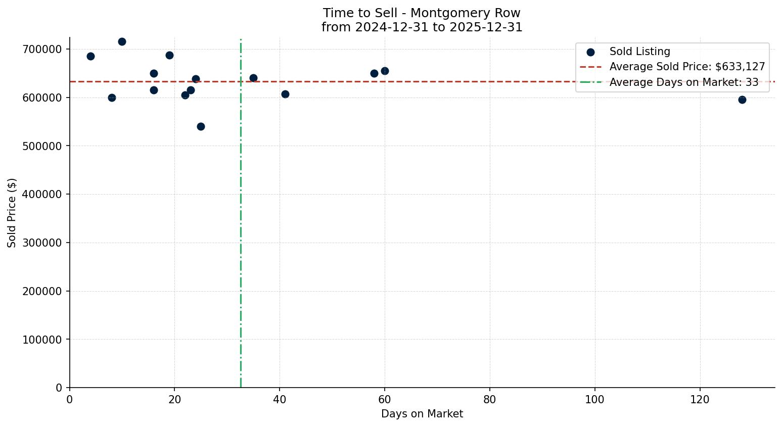782x427 pixels.
Task: Click the sold listing dot at 58 days
Action: point(374,73)
